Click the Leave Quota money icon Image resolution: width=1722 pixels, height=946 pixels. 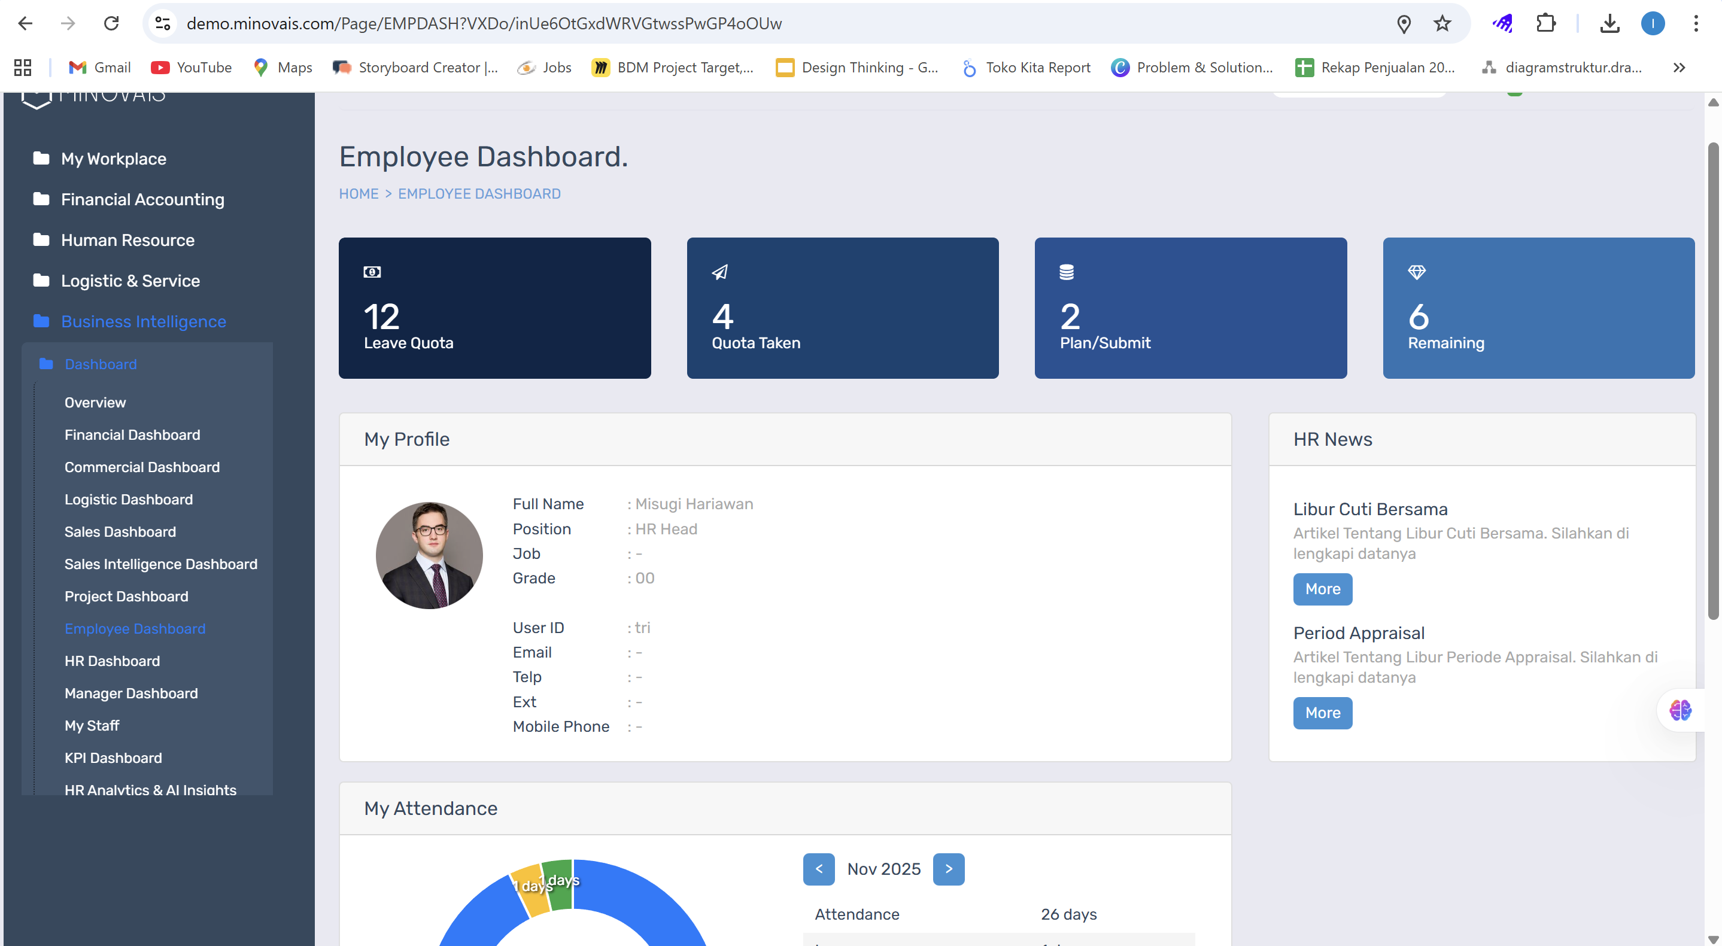click(372, 272)
